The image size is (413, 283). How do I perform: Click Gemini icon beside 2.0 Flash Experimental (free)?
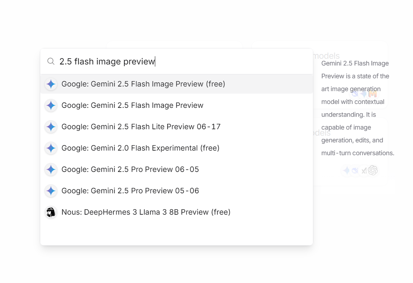[51, 148]
